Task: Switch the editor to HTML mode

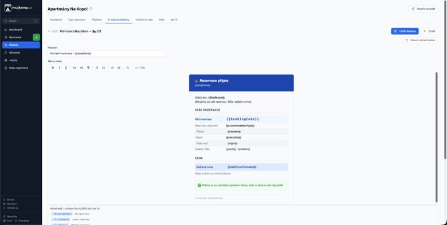Action: point(140,67)
